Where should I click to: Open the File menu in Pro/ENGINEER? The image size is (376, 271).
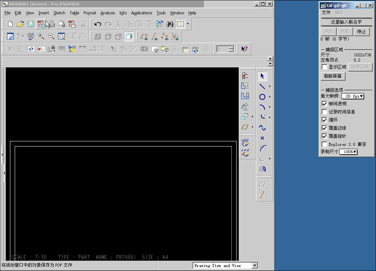click(7, 13)
